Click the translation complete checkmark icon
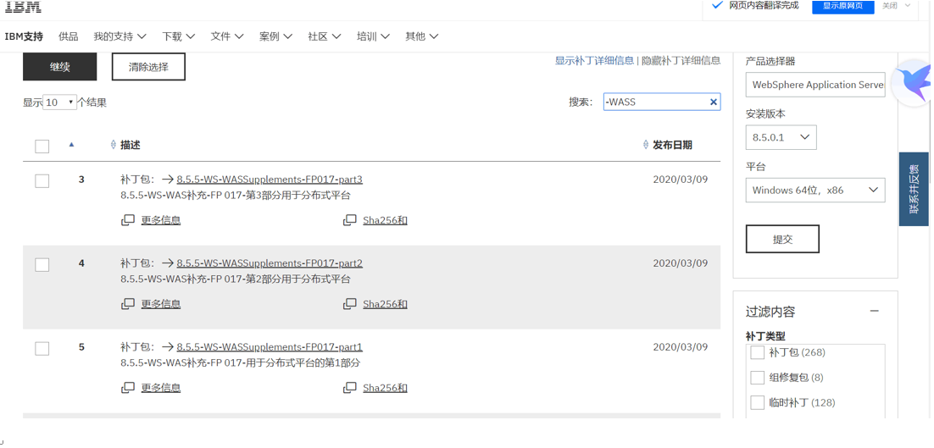The width and height of the screenshot is (934, 448). 716,5
